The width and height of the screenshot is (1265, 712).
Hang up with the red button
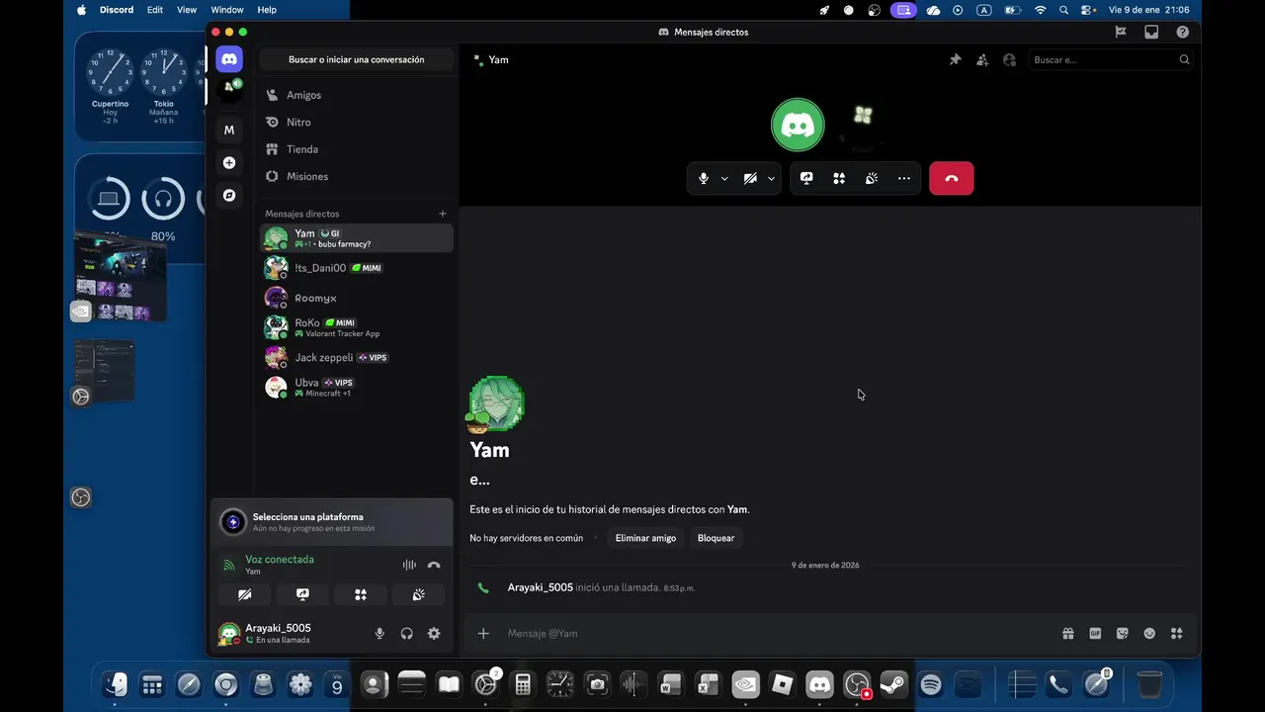coord(952,178)
